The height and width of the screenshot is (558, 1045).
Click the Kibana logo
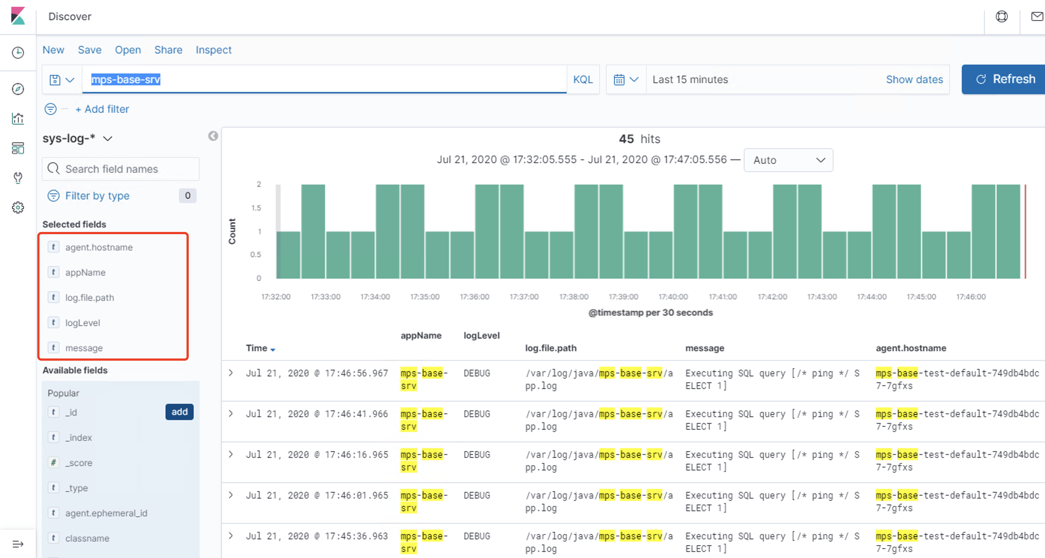point(18,16)
